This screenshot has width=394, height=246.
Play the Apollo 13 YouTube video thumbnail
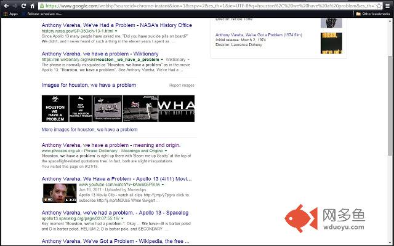59,192
